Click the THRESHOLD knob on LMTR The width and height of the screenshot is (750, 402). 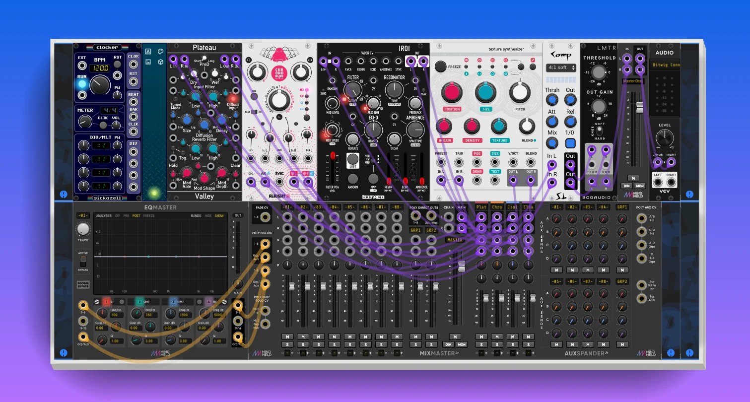tap(599, 72)
